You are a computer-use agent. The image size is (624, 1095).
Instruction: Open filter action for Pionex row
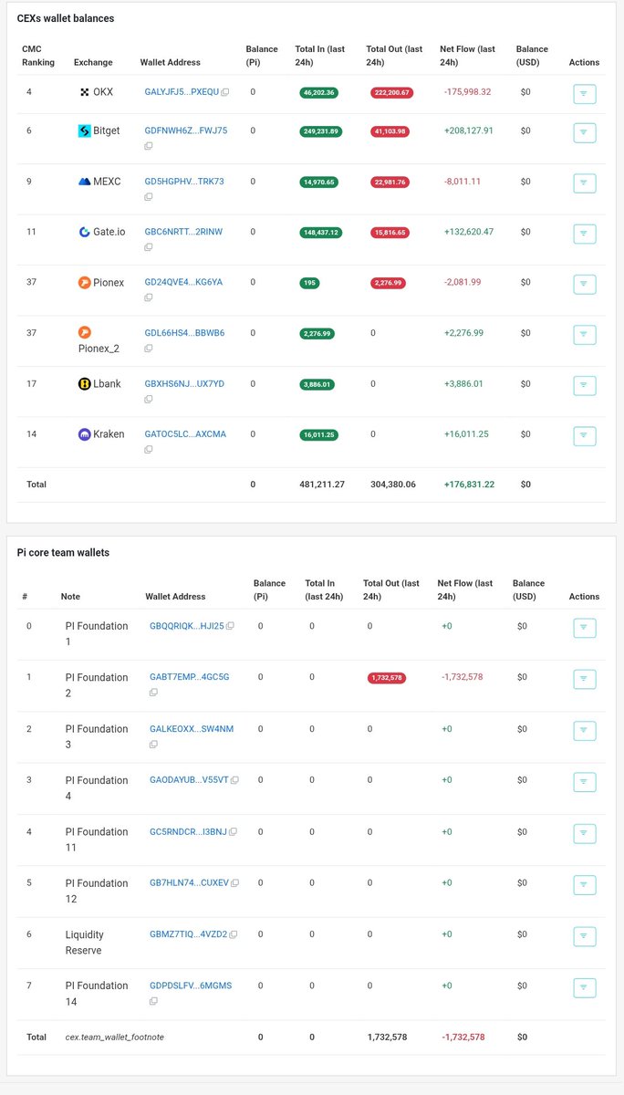584,284
